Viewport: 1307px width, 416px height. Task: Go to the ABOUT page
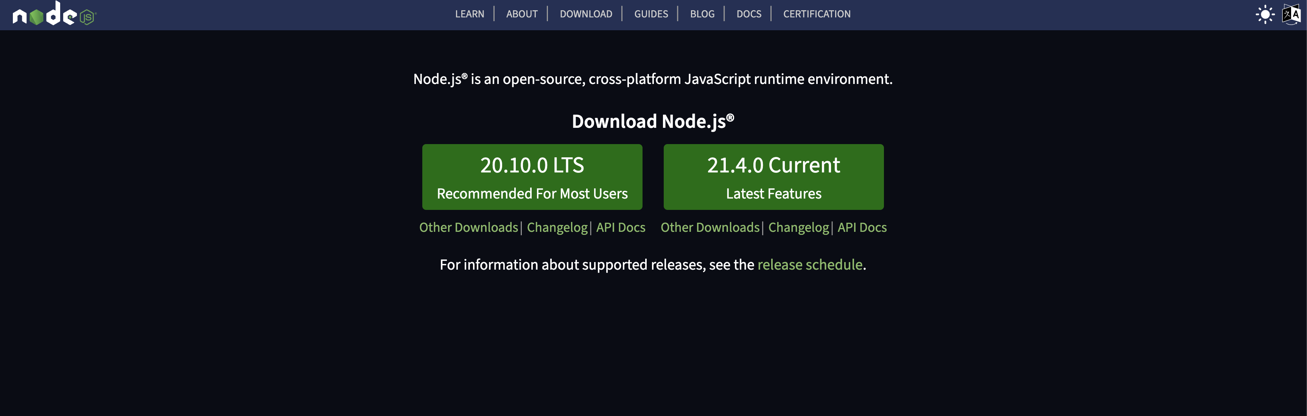(x=521, y=14)
